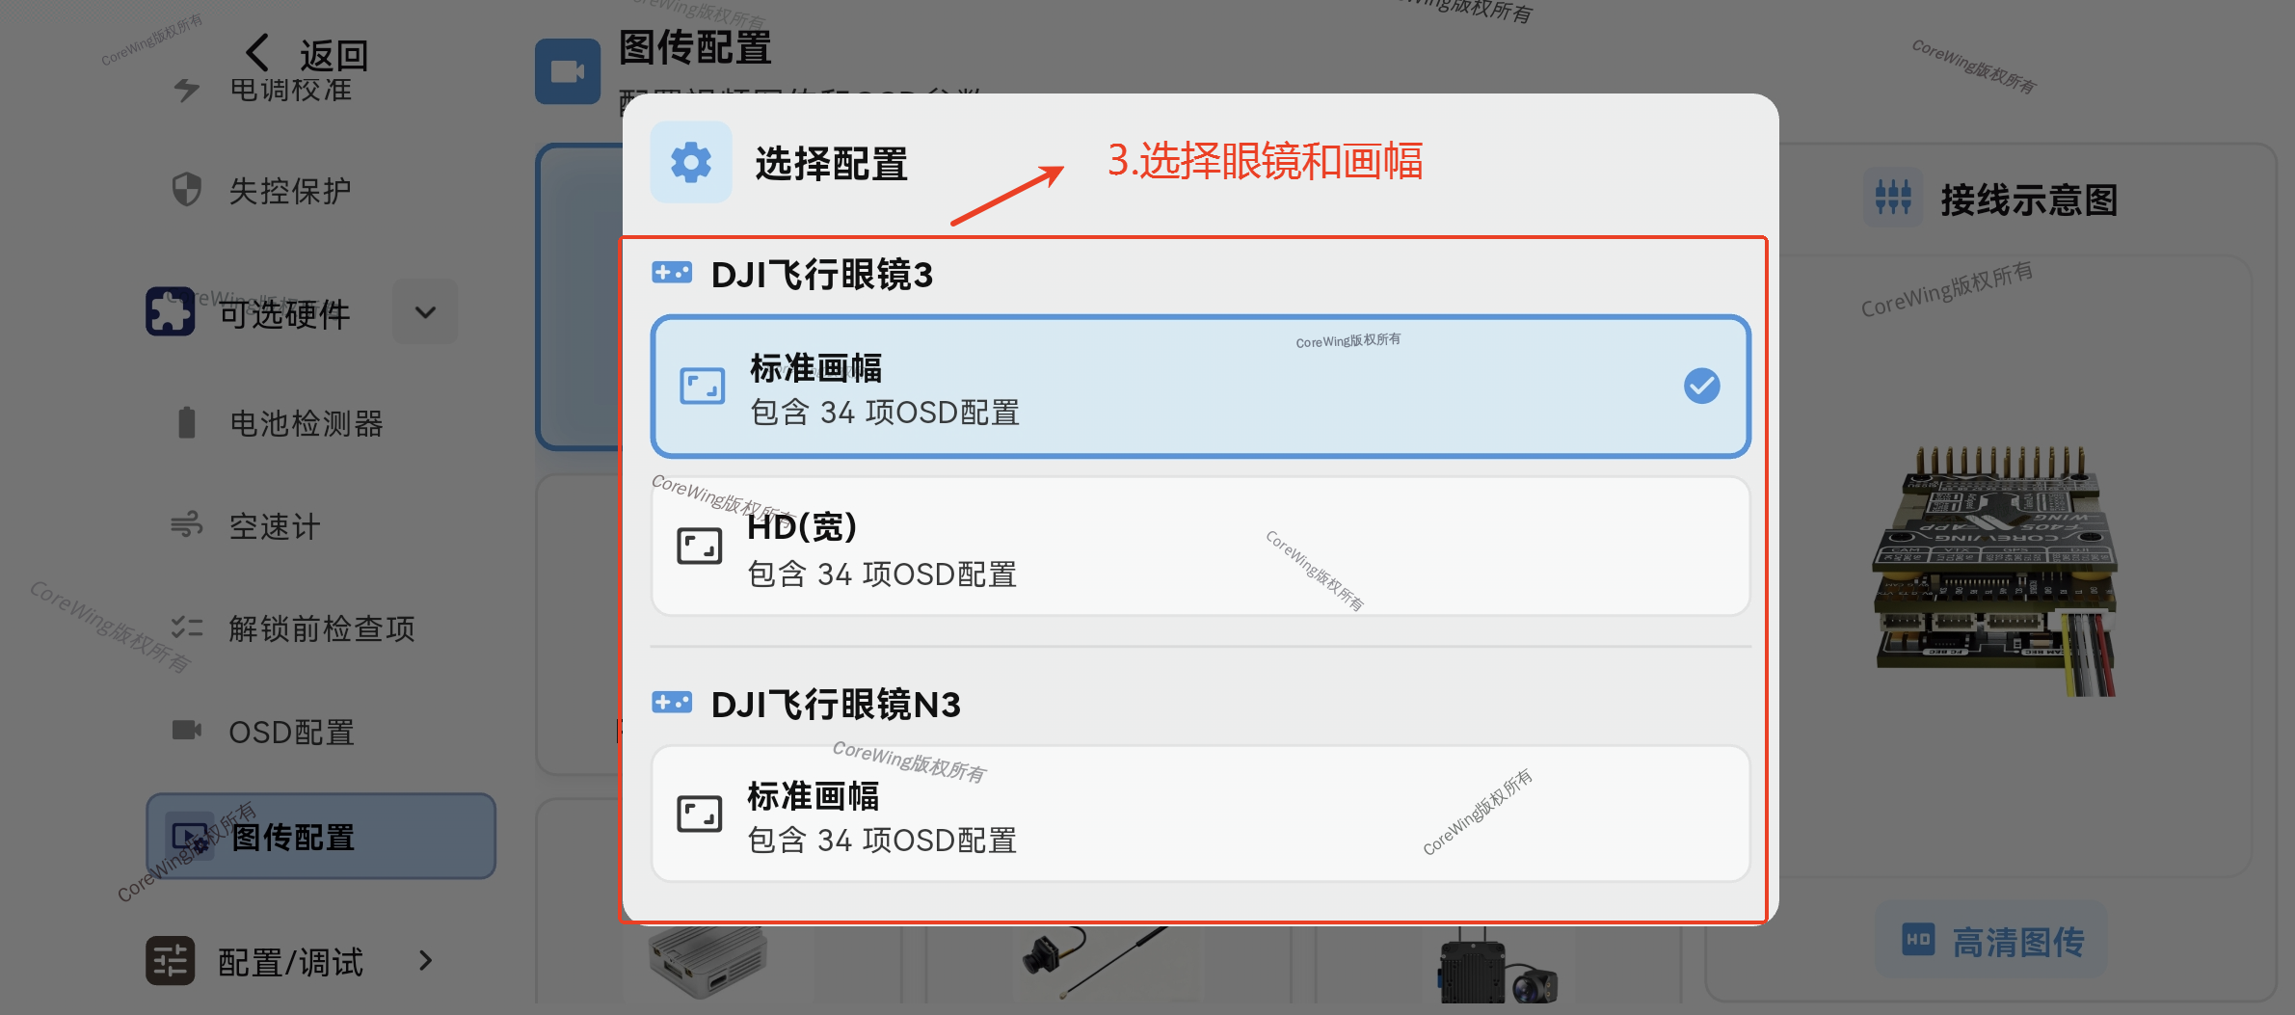The height and width of the screenshot is (1015, 2295).
Task: Click the blue camera icon beside 图传配置 title
Action: 568,71
